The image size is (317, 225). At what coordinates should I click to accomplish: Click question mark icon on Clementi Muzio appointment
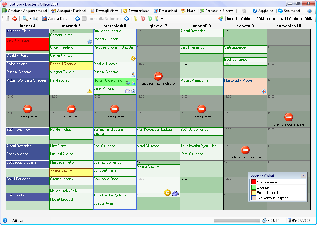(90, 42)
